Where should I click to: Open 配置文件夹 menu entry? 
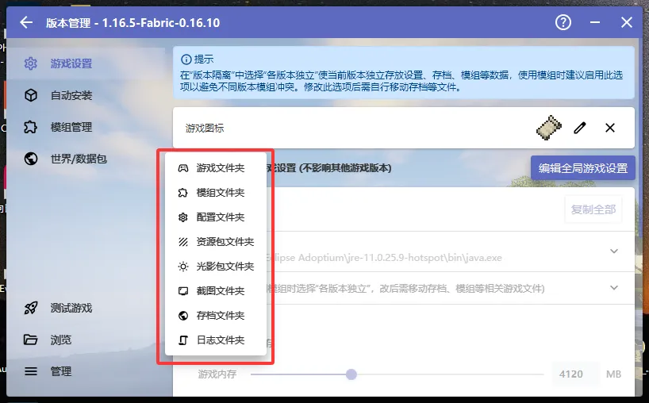point(219,217)
